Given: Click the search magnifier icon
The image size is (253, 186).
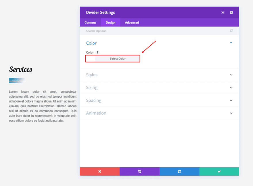Looking at the screenshot, I should pyautogui.click(x=231, y=31).
